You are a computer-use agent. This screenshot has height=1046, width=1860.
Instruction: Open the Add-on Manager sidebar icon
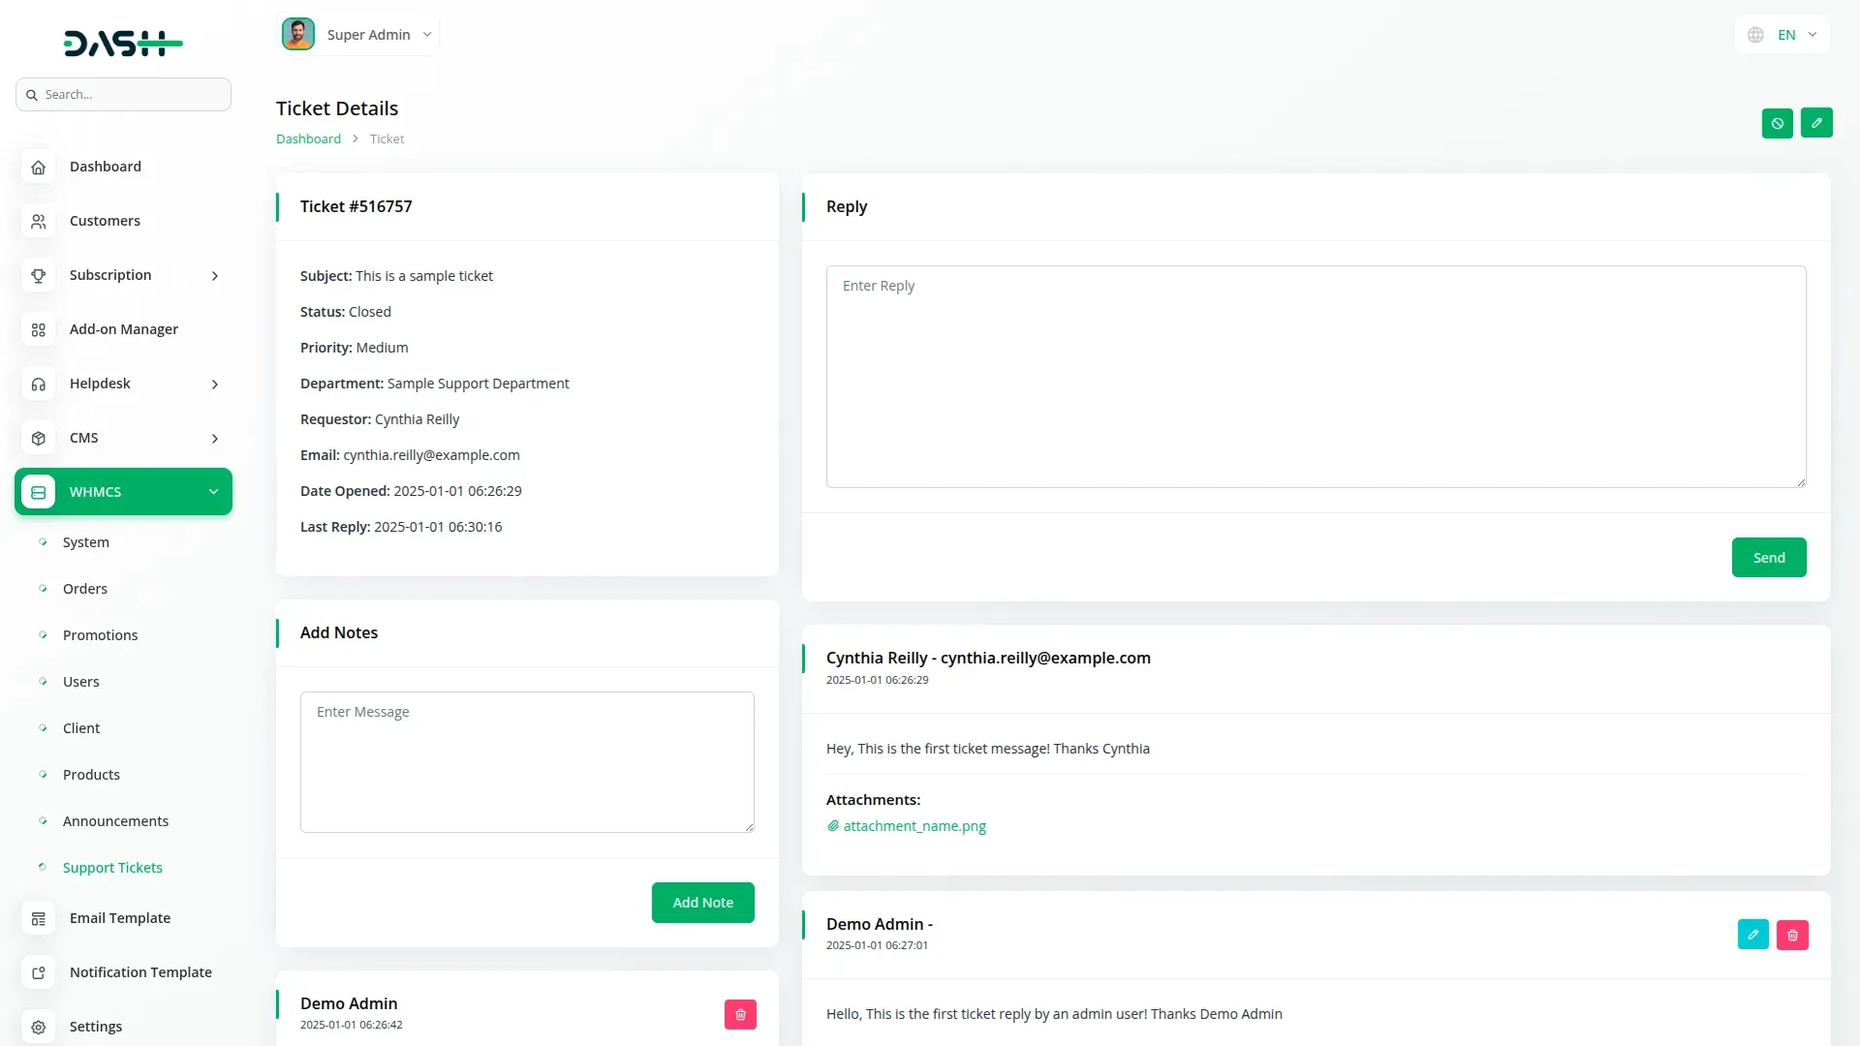coord(38,330)
